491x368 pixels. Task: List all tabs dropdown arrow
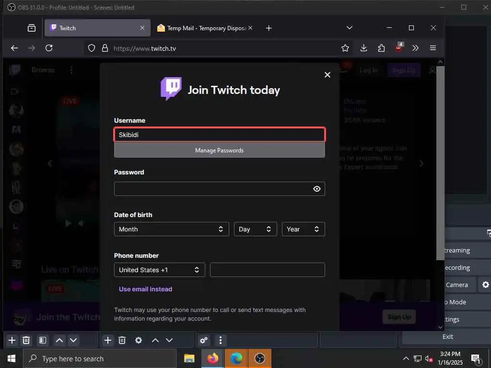click(x=350, y=28)
